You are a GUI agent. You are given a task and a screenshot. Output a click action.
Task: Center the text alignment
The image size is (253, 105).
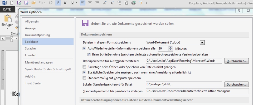pos(90,3)
